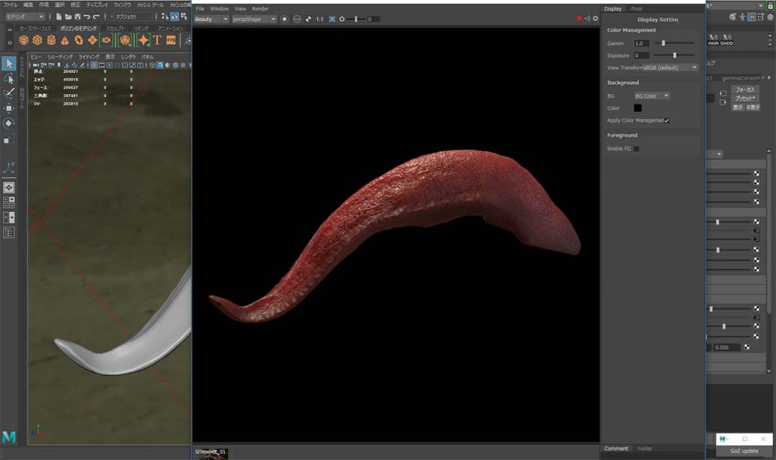776x460 pixels.
Task: Activate the Paint selection brush tool
Action: point(8,94)
